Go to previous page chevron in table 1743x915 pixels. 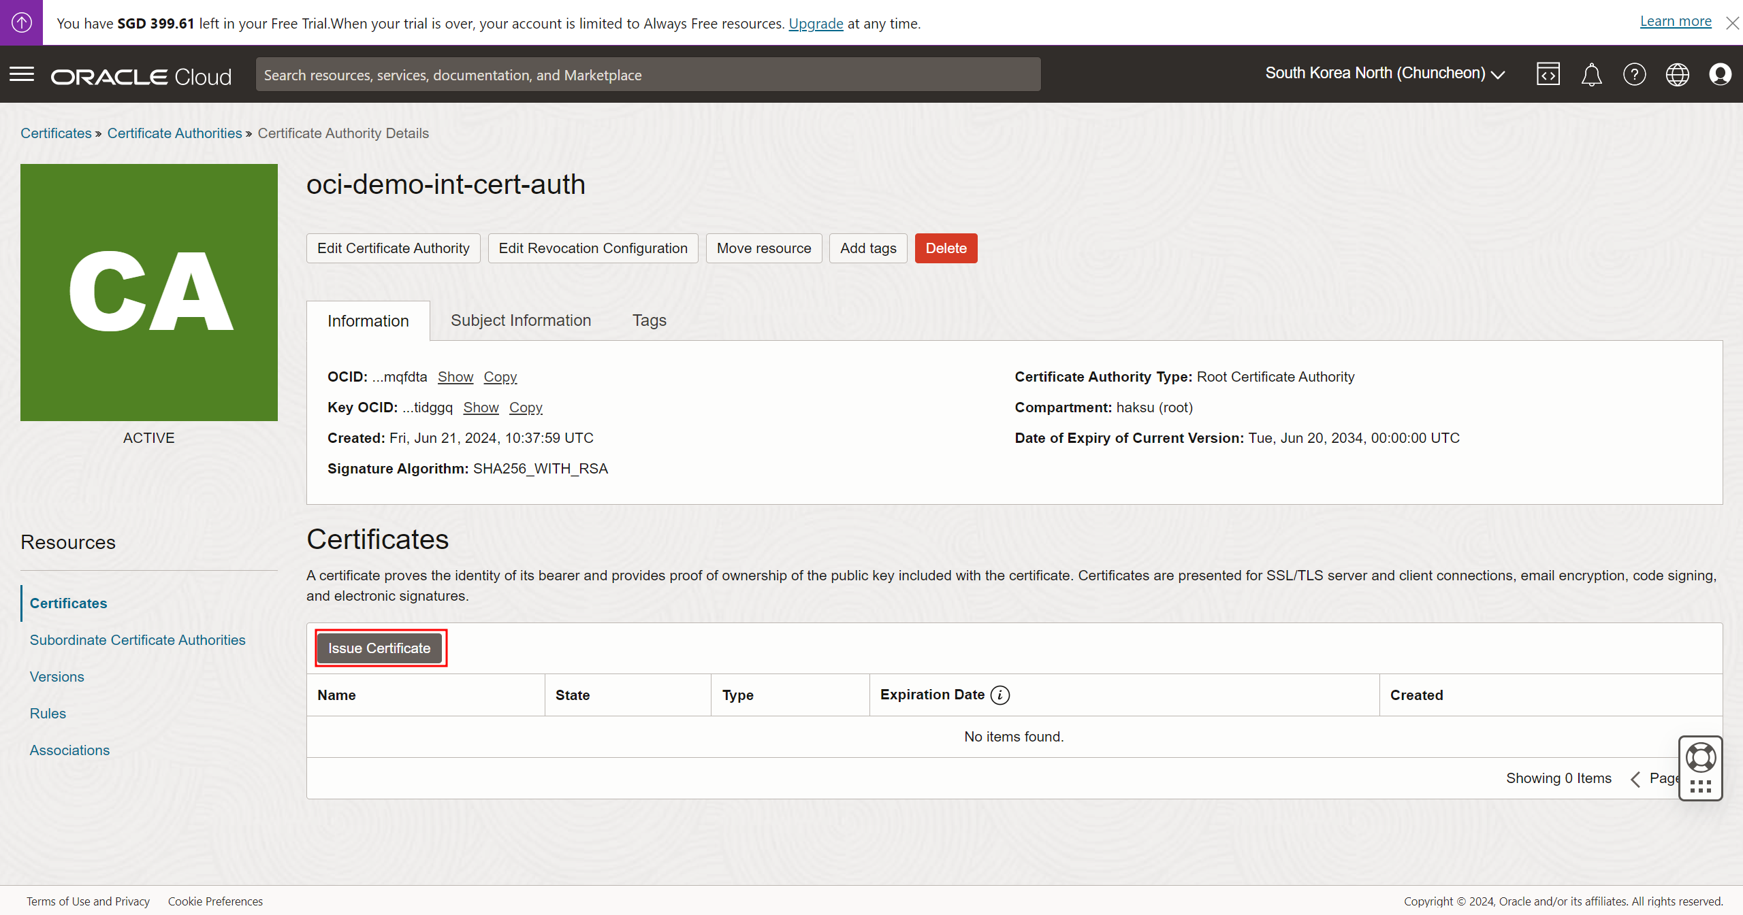[1635, 779]
